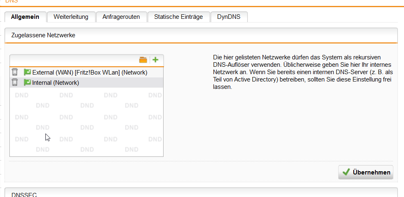This screenshot has height=197, width=404.
Task: Apply changes with the Übernehmen button
Action: coord(366,172)
